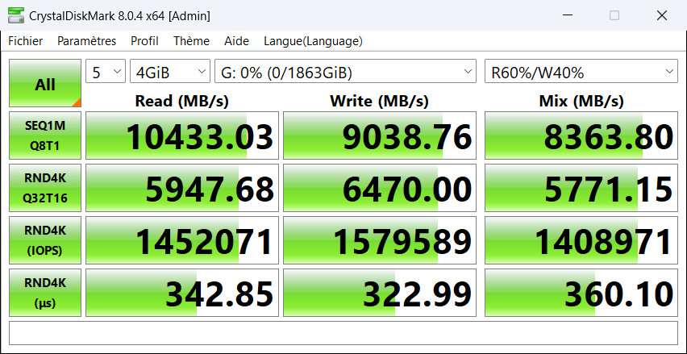Open the Fichier menu
Screen dimensions: 687x354
point(26,41)
